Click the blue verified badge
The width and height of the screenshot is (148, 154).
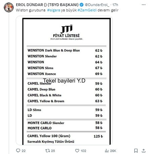[x=82, y=5]
